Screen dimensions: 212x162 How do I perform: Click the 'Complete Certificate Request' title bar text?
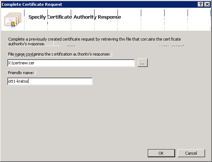coord(32,4)
